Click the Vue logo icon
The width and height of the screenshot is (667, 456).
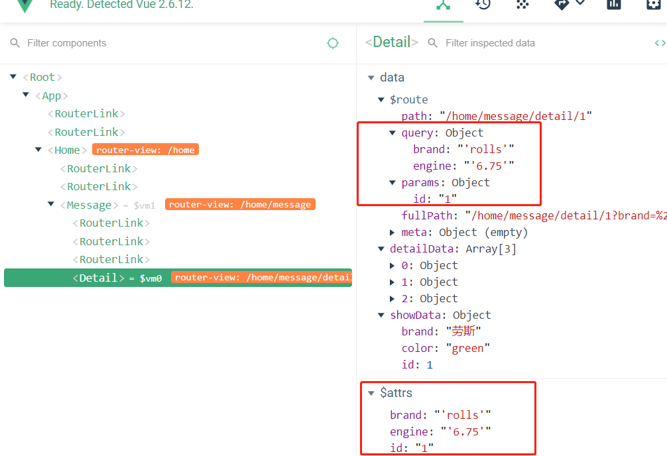tap(25, 7)
